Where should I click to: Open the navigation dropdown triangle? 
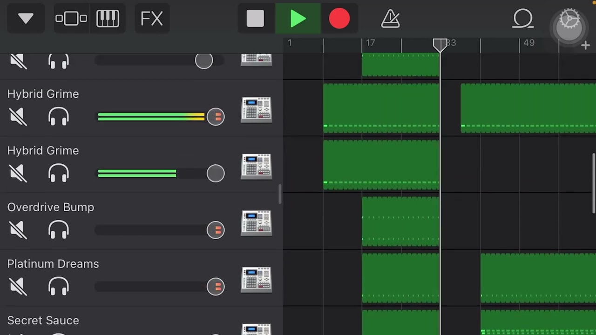point(26,19)
